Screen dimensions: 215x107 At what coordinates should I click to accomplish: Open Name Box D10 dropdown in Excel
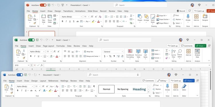click(x=28, y=65)
